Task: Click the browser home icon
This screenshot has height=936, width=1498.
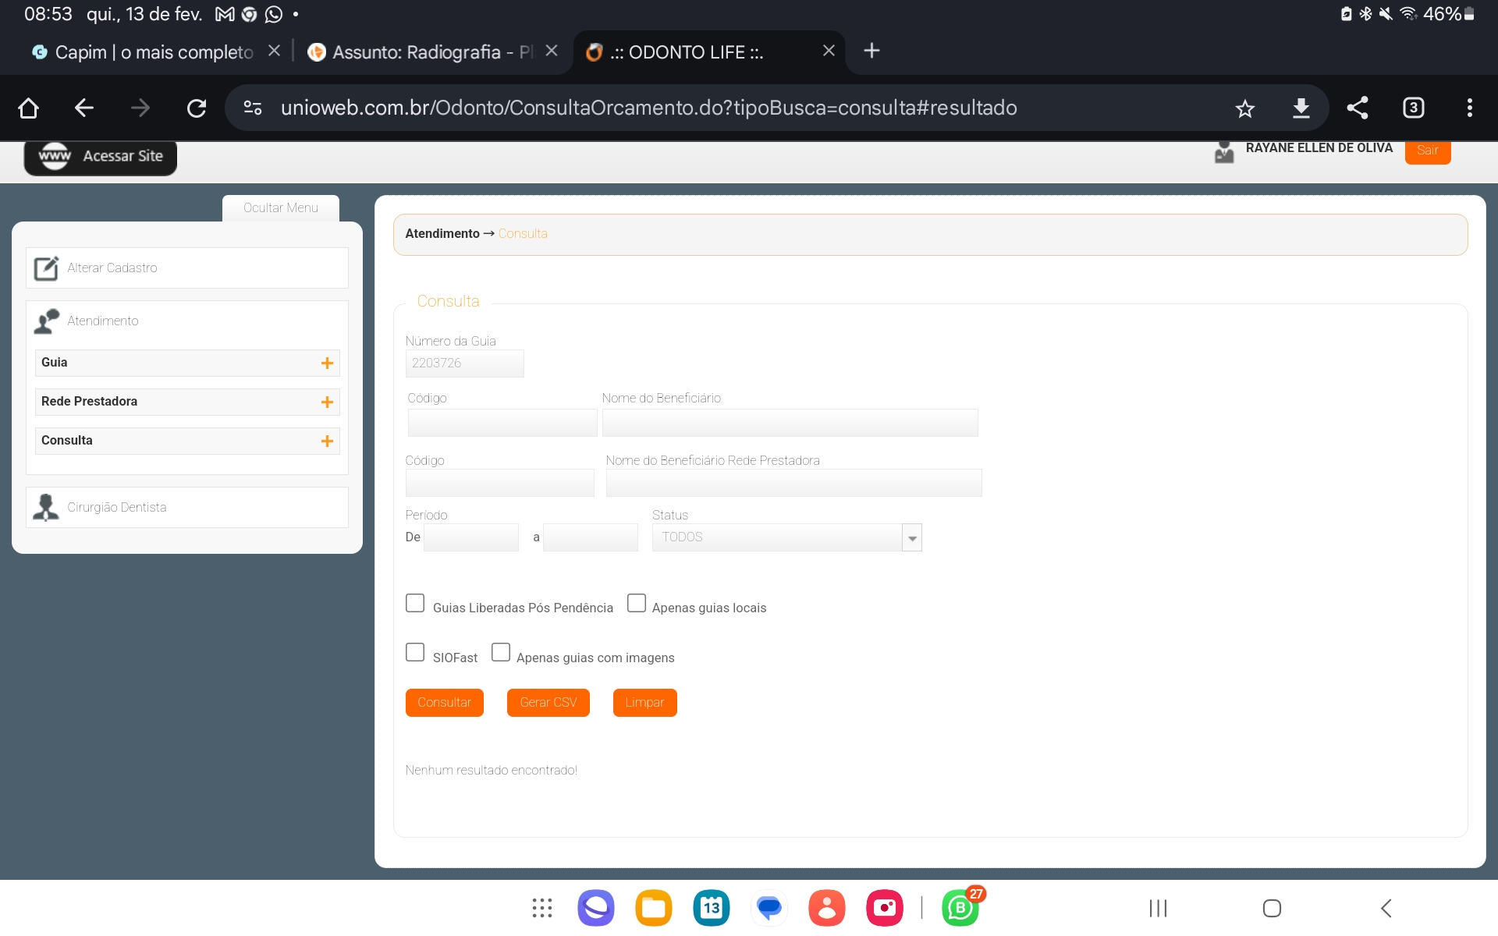Action: point(29,108)
